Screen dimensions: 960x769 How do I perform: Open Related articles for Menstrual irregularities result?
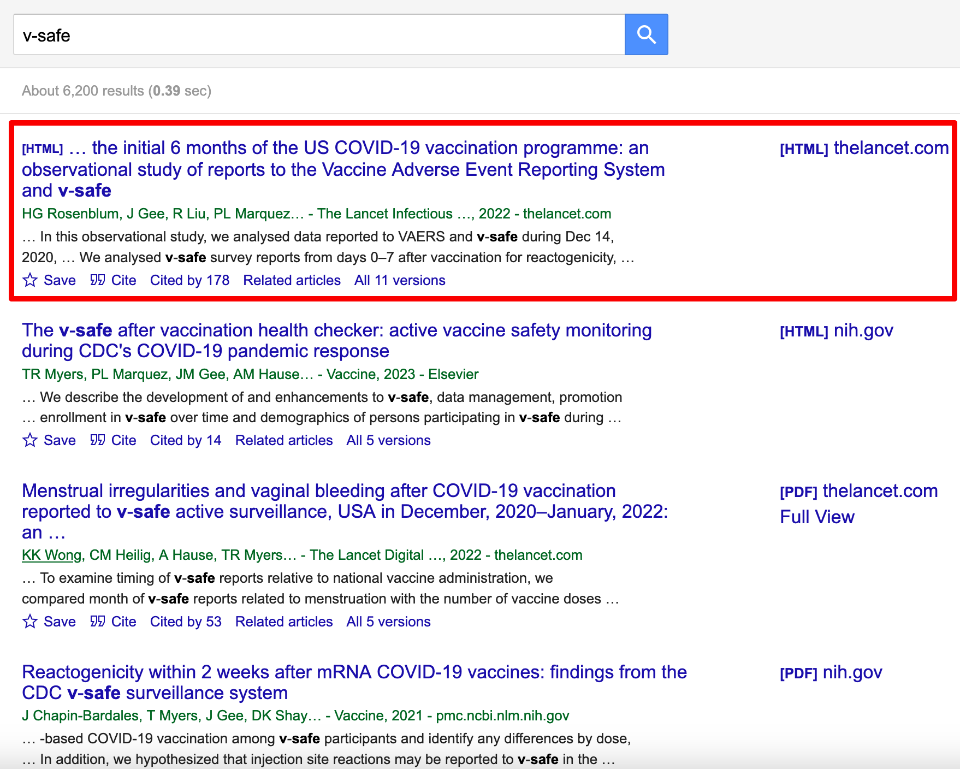pyautogui.click(x=284, y=622)
